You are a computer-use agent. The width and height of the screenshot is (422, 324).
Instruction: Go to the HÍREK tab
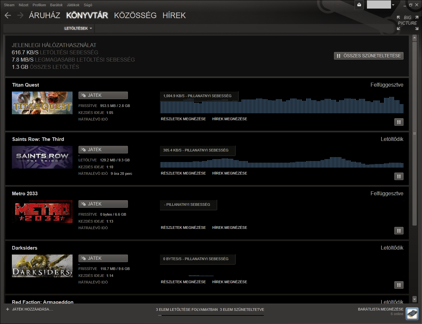pyautogui.click(x=174, y=15)
